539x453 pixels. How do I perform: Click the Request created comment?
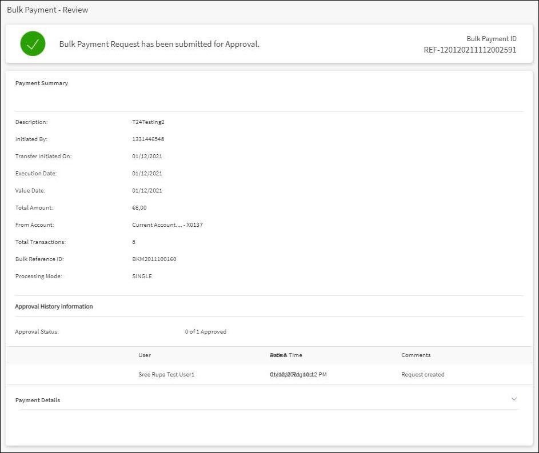[x=422, y=375]
